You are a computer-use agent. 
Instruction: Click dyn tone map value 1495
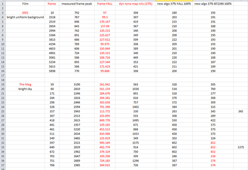tap(136, 120)
